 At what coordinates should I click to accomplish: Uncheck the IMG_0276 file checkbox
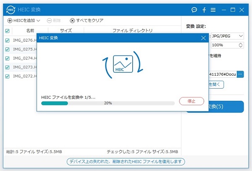(x=8, y=40)
